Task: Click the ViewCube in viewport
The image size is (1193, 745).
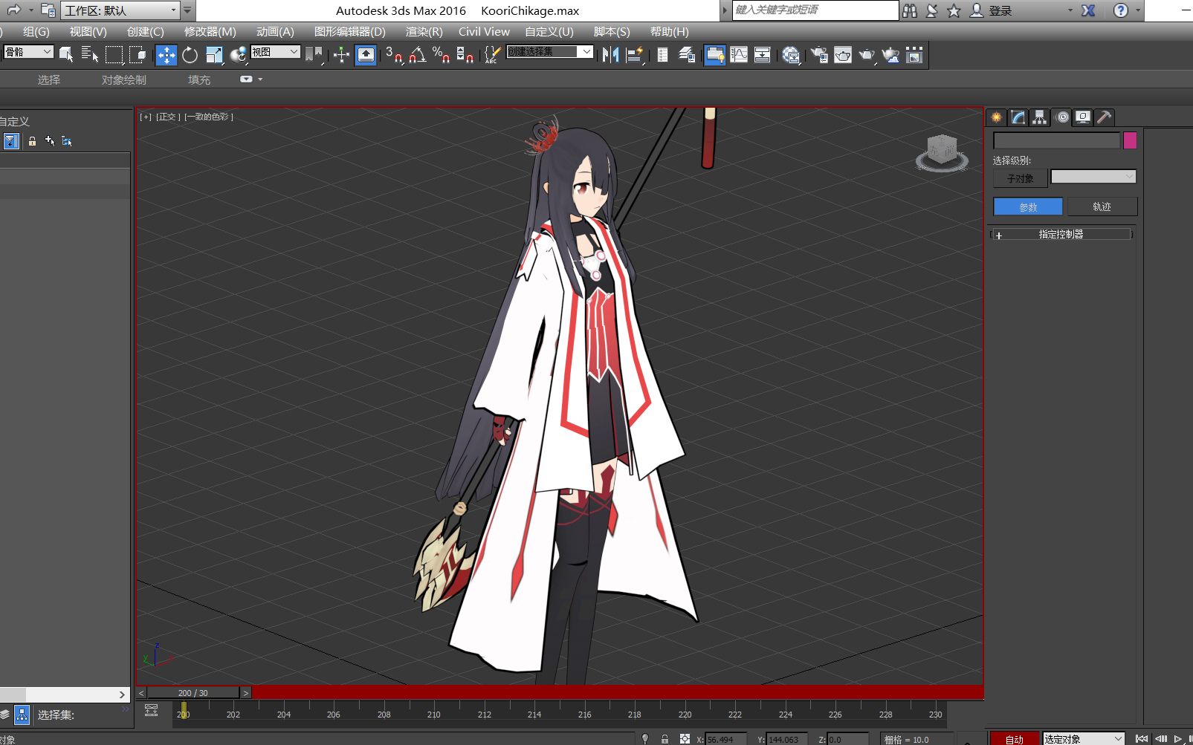Action: pos(942,153)
